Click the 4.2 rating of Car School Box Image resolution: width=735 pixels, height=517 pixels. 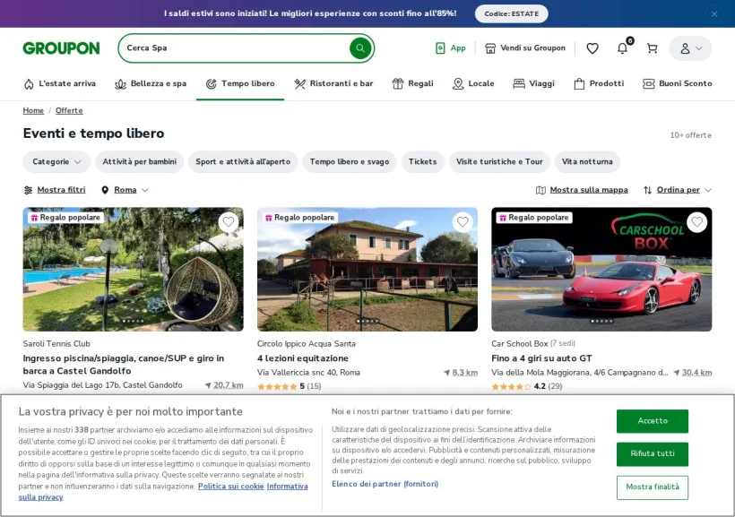527,386
